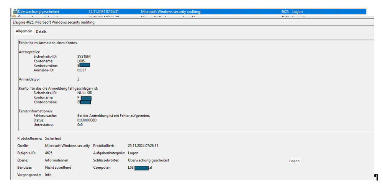This screenshot has height=184, width=383.
Task: Click the 'Fehler beim Anmelden eines Kontos.' line
Action: [48, 43]
